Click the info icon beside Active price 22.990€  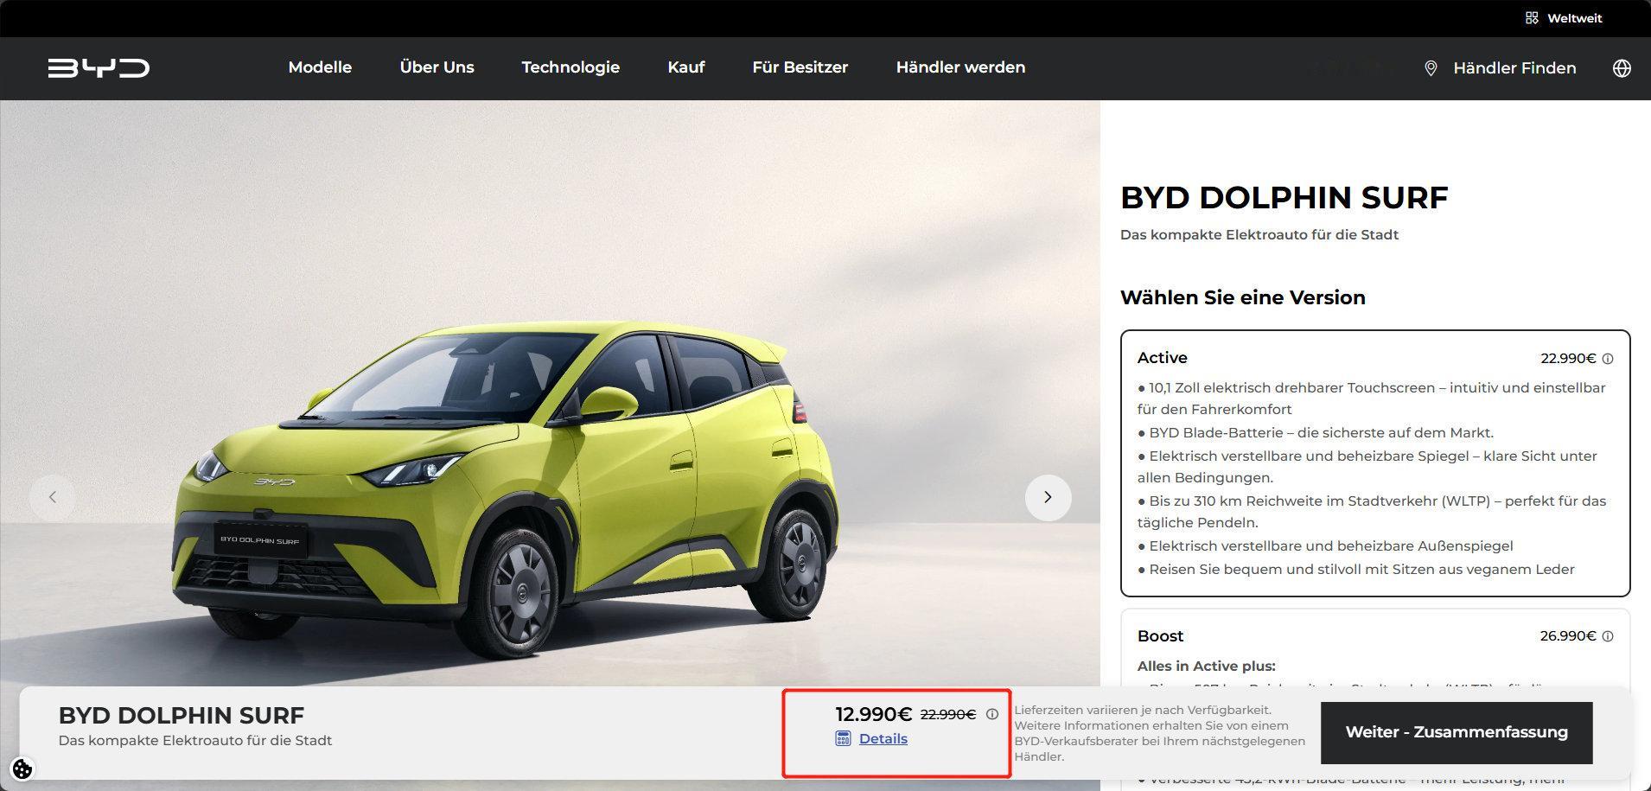(x=1608, y=359)
